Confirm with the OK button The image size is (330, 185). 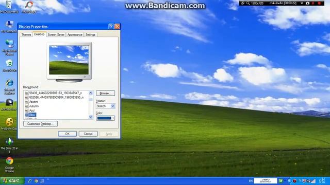pos(68,134)
